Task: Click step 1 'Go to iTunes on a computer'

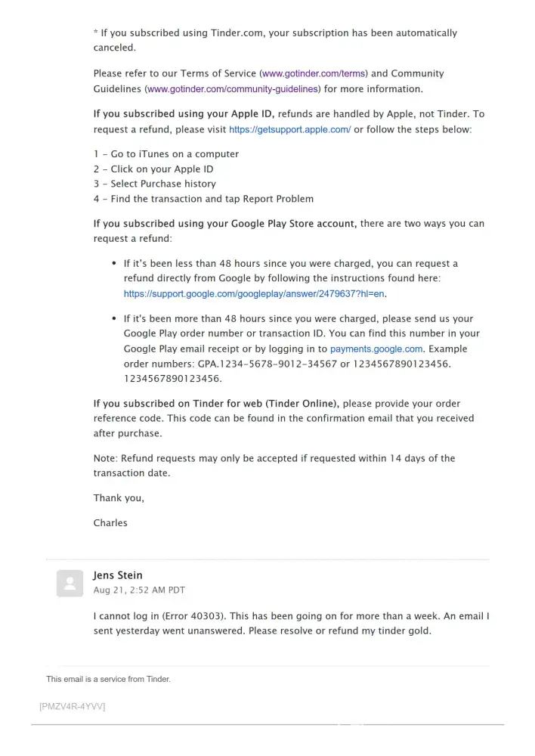Action: click(166, 154)
